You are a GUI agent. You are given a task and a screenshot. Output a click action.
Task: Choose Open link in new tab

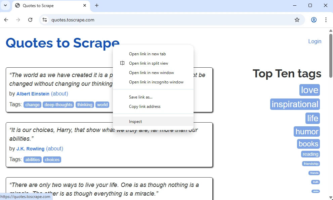pyautogui.click(x=147, y=54)
